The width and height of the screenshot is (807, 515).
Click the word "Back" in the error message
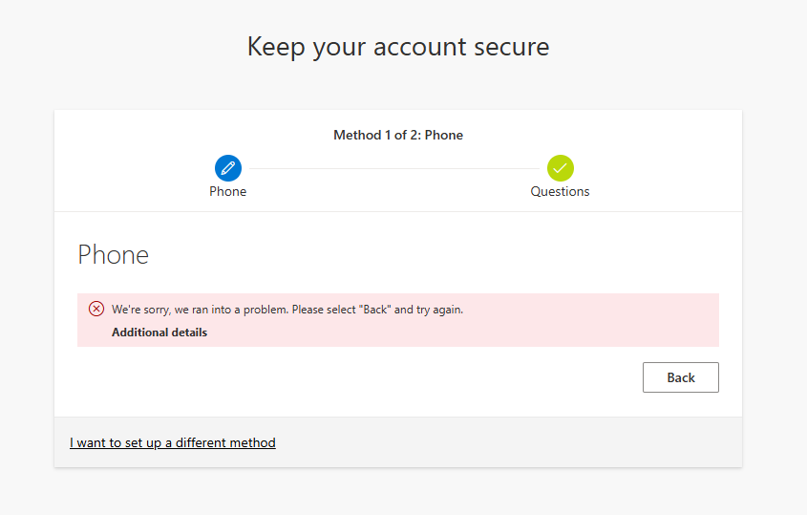pos(375,310)
